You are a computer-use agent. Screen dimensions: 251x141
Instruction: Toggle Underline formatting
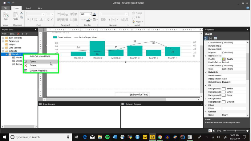tap(36, 19)
